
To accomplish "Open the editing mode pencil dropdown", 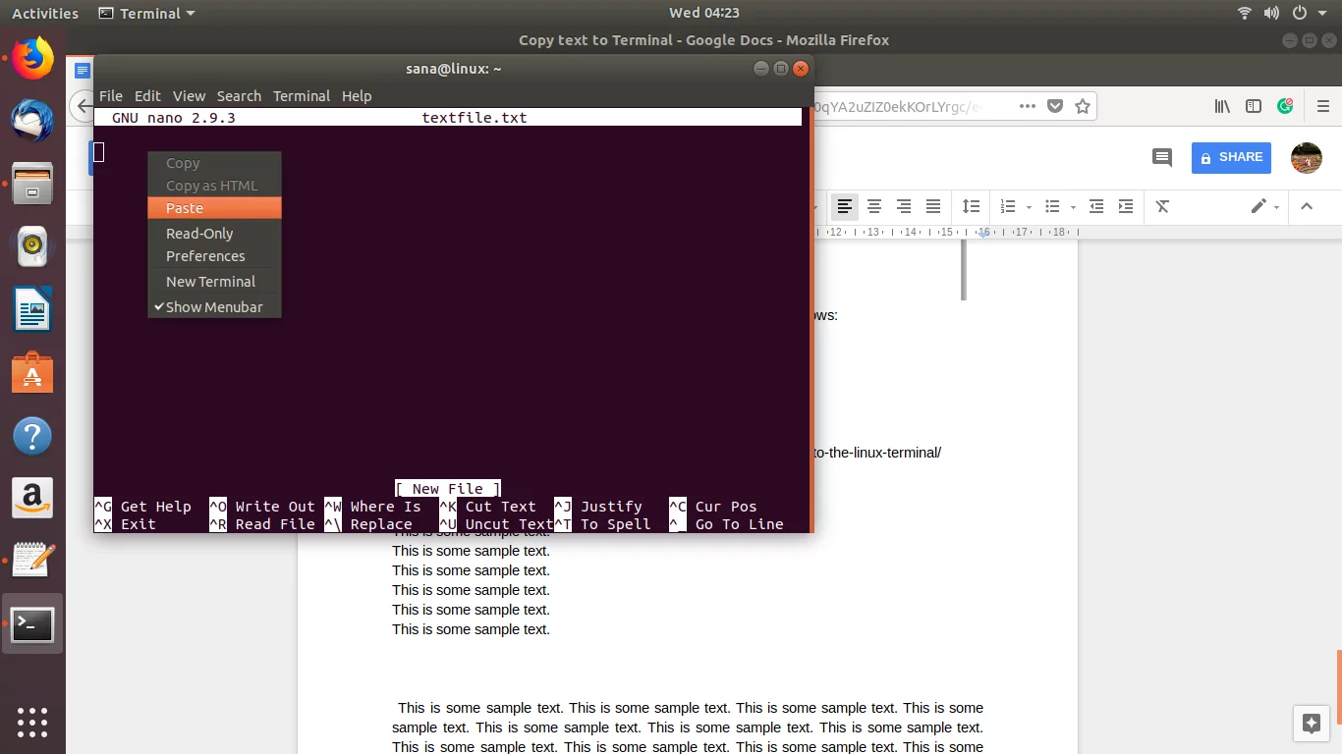I will tap(1264, 206).
